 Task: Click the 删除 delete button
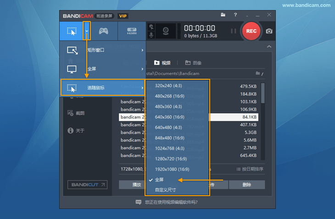[x=247, y=185]
